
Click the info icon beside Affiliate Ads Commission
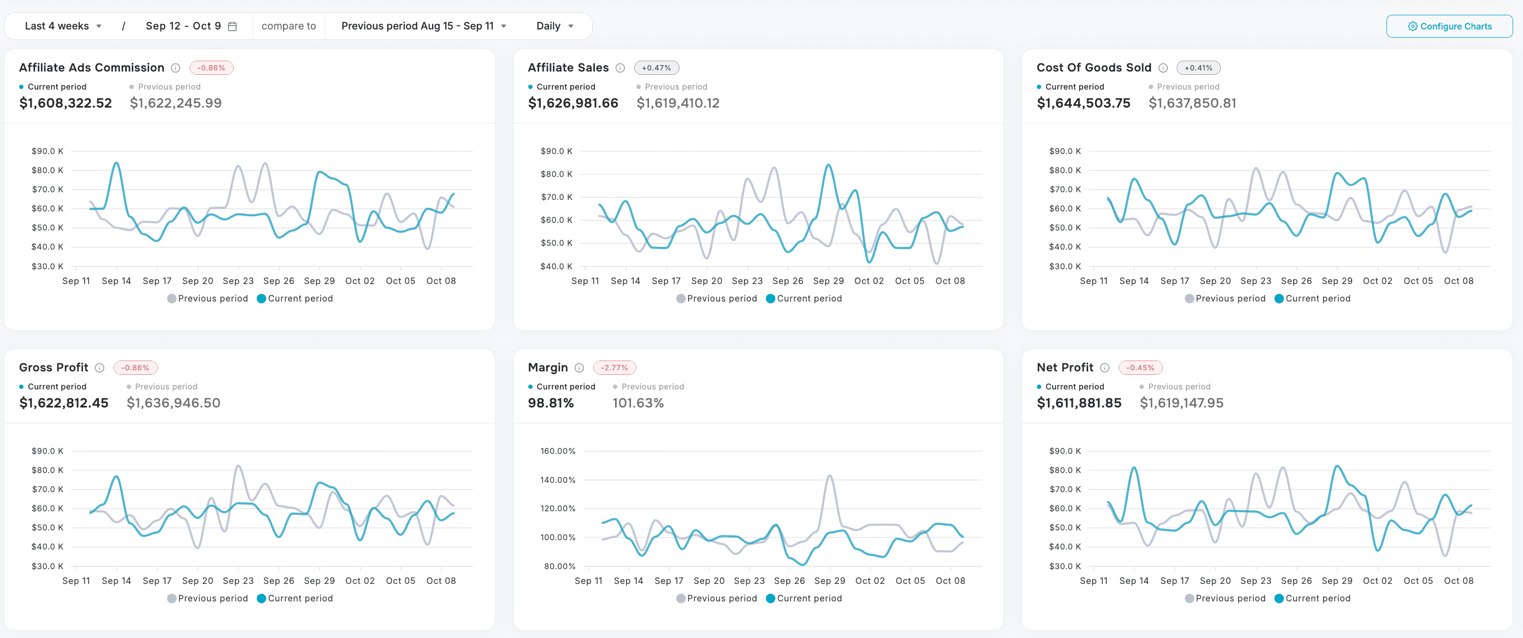point(175,67)
